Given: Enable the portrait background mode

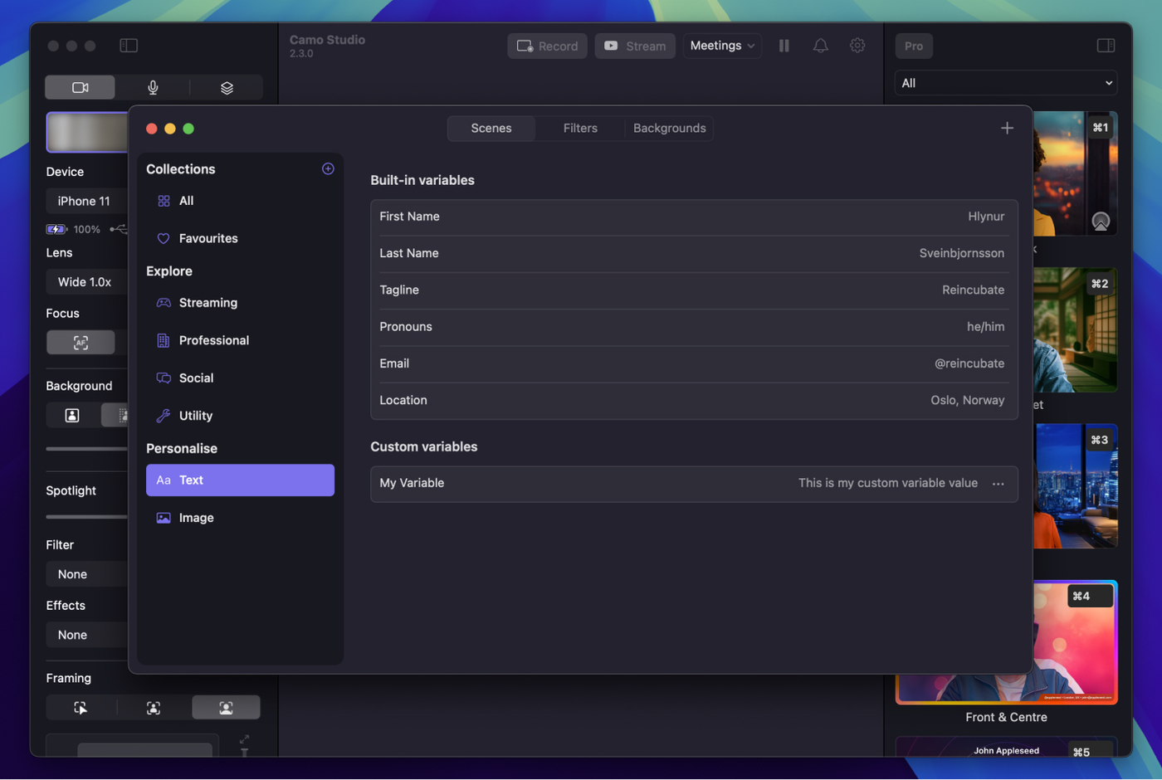Looking at the screenshot, I should point(72,416).
